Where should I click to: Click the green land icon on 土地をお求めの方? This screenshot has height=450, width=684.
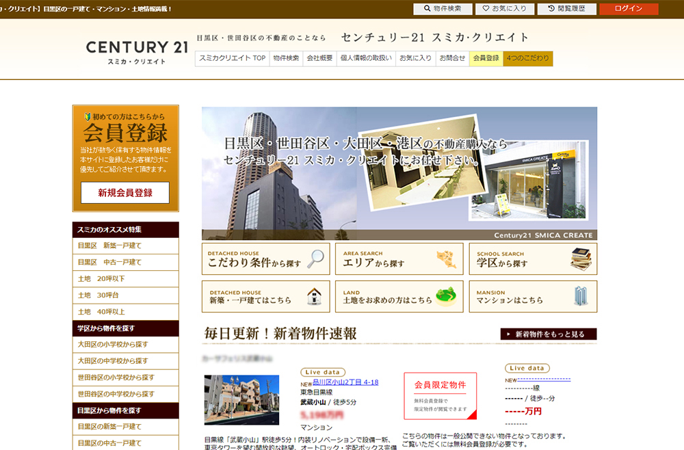tap(446, 297)
